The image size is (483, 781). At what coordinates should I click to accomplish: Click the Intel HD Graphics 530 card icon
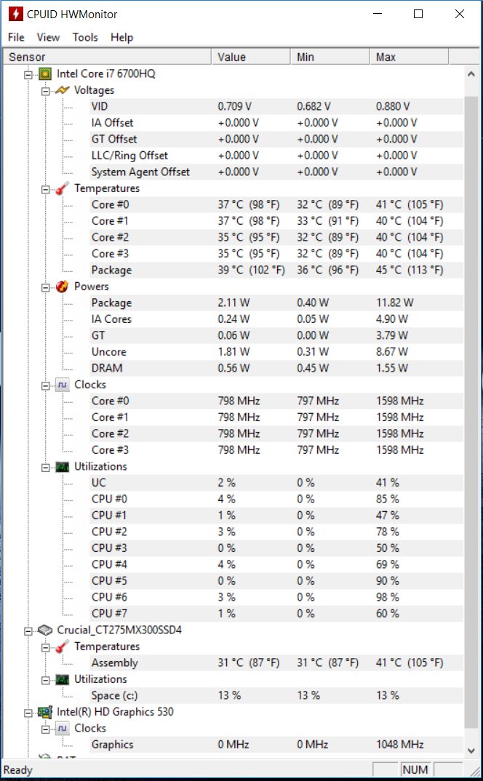pyautogui.click(x=45, y=712)
